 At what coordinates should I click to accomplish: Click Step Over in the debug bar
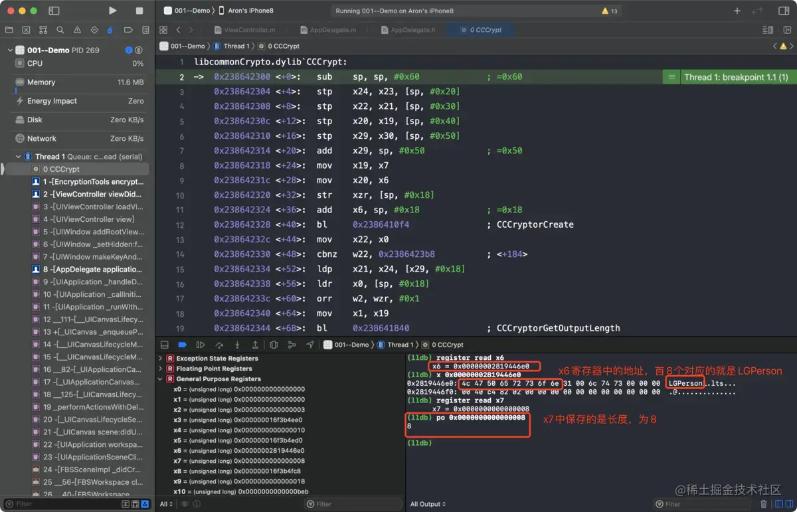tap(219, 345)
